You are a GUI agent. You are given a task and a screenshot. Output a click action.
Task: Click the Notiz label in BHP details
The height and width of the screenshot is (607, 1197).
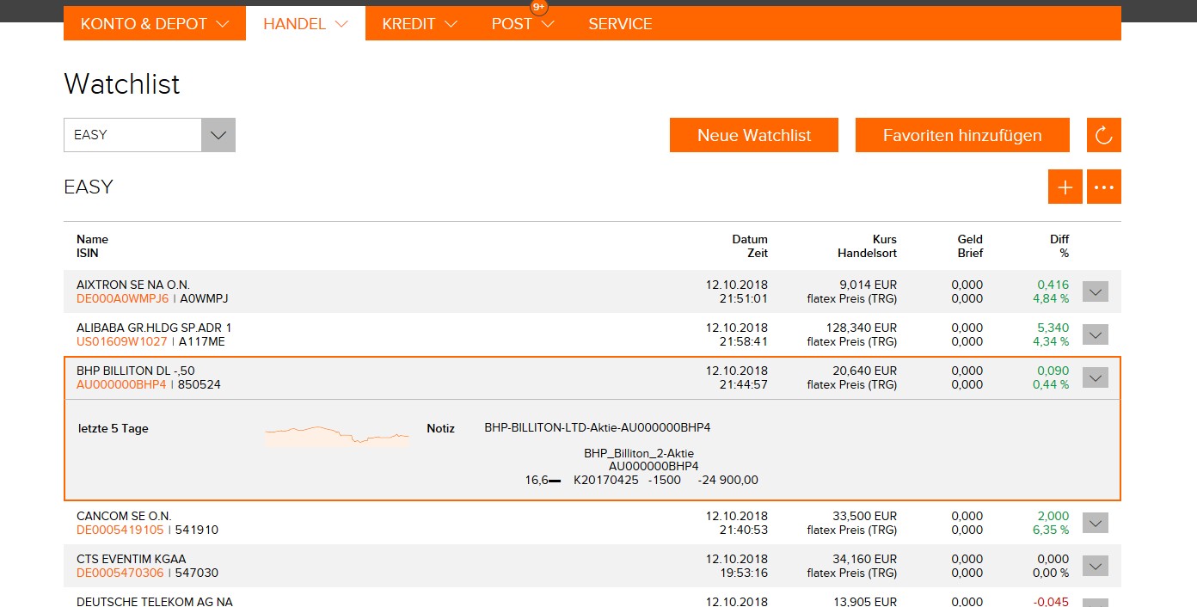440,428
